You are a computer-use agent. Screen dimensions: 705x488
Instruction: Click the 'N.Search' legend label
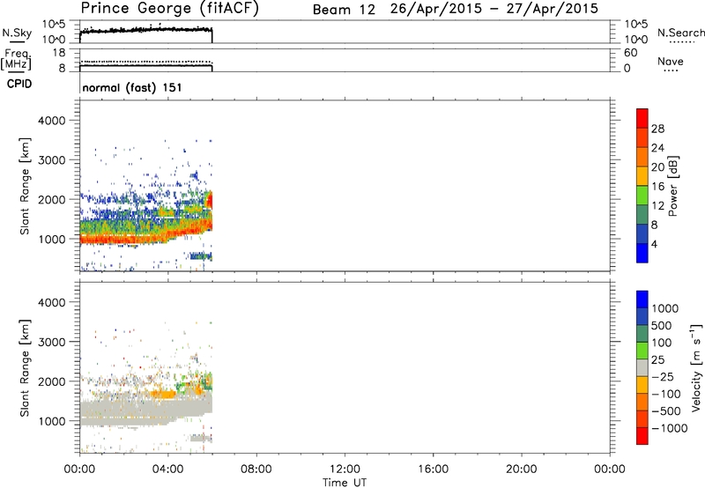pyautogui.click(x=680, y=33)
